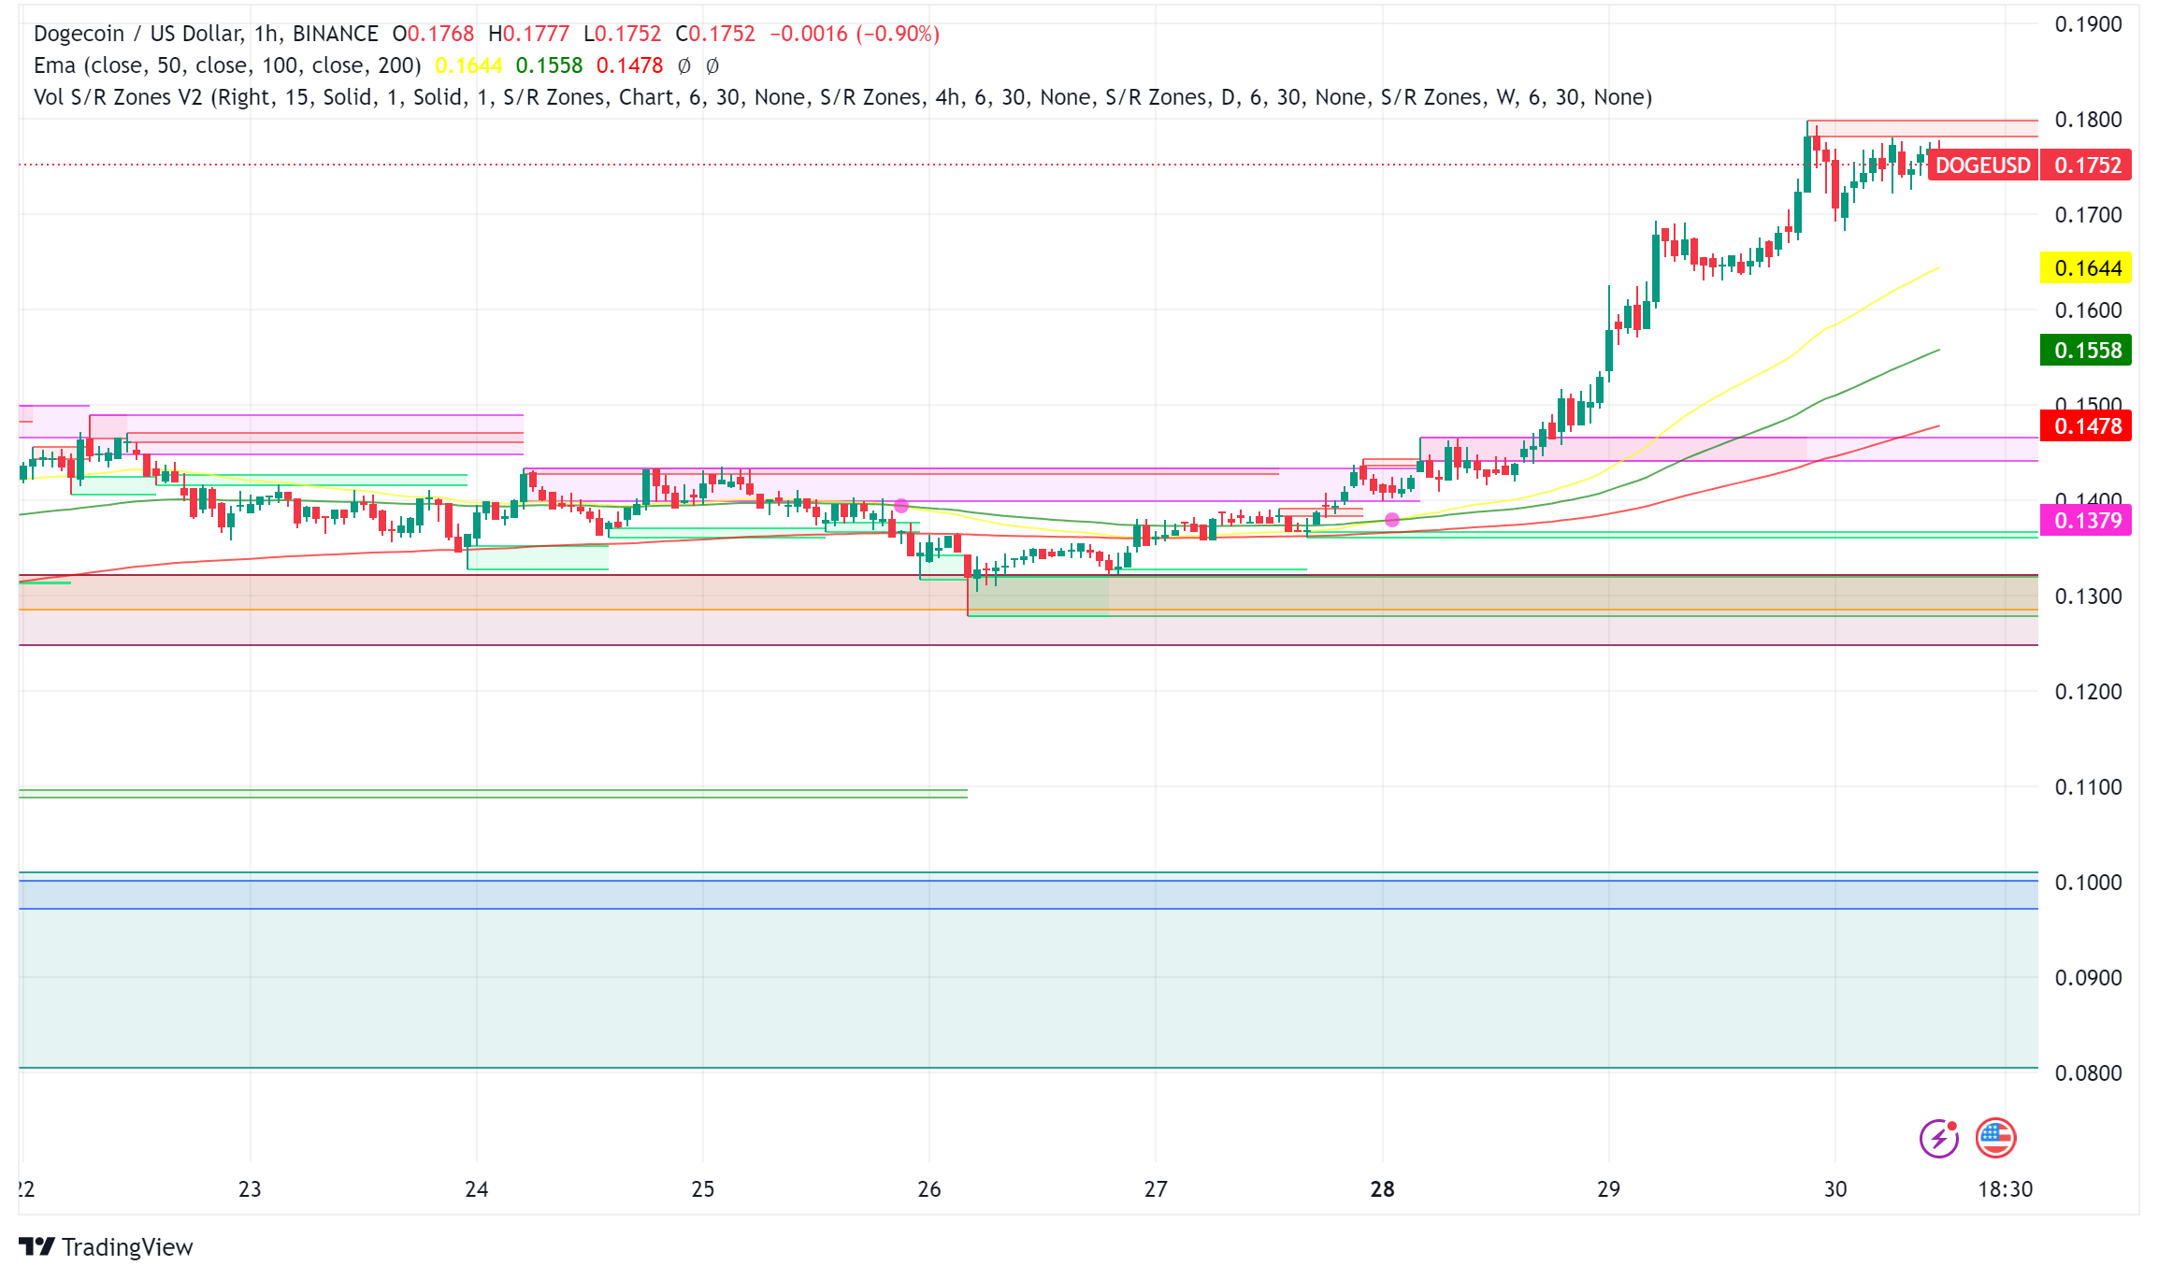Viewport: 2158px width, 1280px height.
Task: Click date label 29 on time axis
Action: point(1608,1189)
